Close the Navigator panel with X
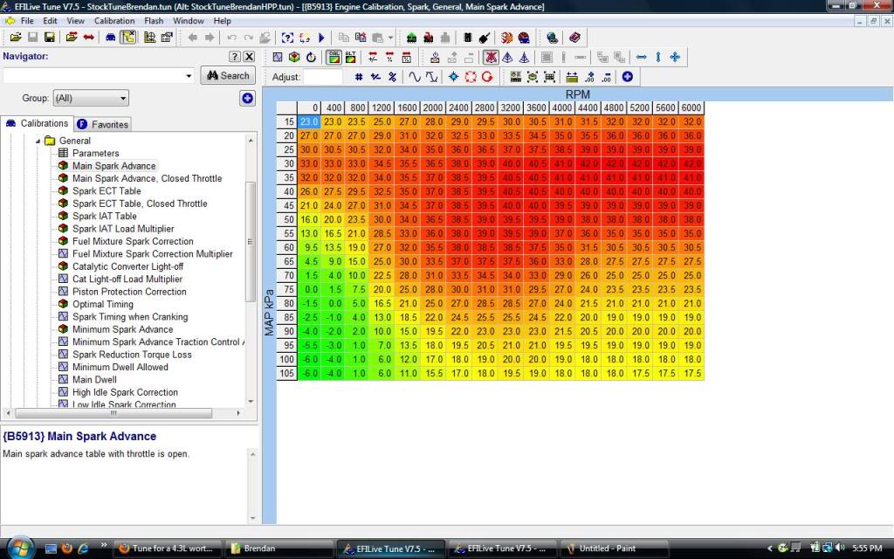Screen dimensions: 894x559 click(249, 57)
